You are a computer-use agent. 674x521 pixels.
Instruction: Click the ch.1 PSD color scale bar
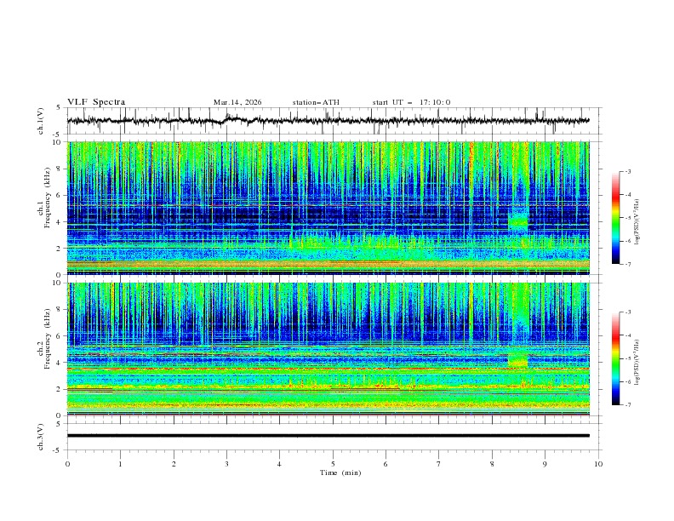pos(615,218)
